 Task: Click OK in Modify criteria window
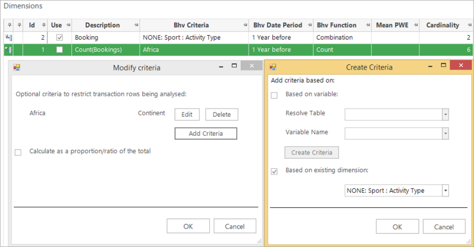click(188, 226)
